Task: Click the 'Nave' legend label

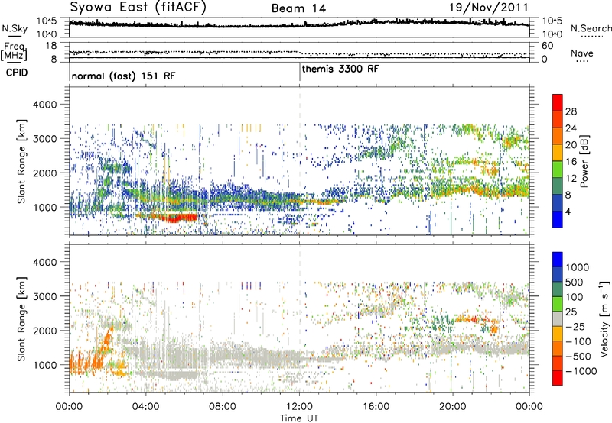Action: pyautogui.click(x=582, y=53)
